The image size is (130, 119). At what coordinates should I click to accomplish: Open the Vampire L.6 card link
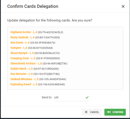point(19,48)
